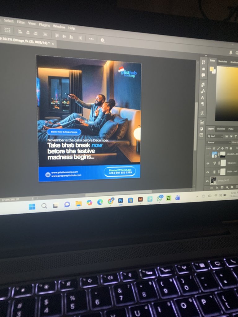Viewport: 238px width, 317px height.
Task: Click the Windows Start button
Action: coord(32,206)
